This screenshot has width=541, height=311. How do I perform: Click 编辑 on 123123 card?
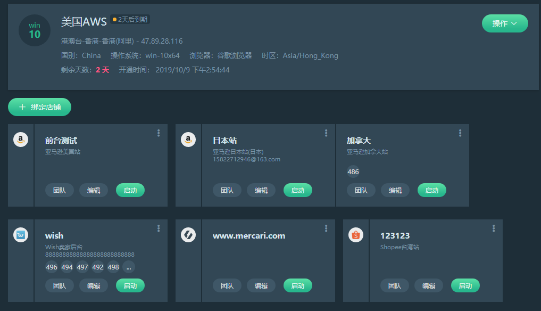pos(429,286)
